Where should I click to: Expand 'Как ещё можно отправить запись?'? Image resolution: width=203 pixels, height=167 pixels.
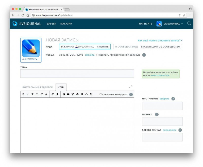tap(160, 40)
